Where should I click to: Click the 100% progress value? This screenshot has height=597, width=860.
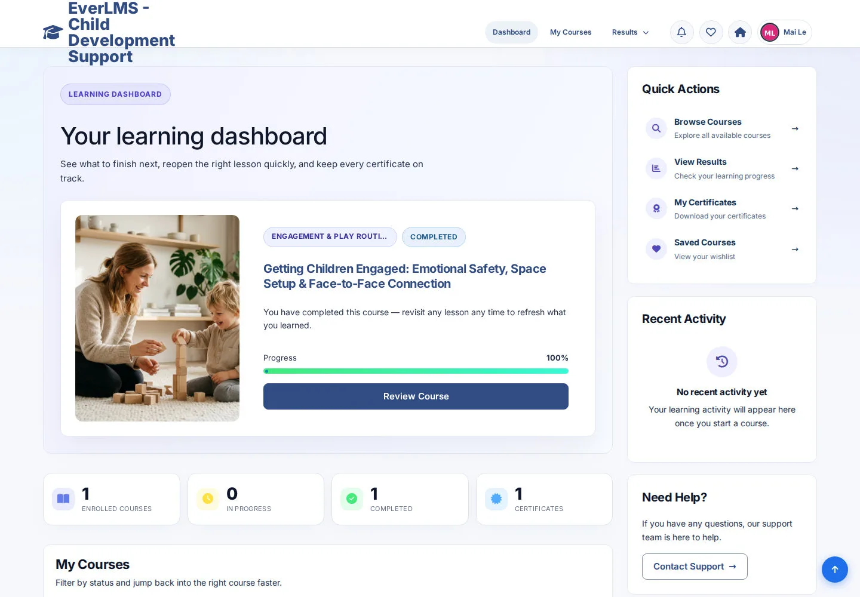click(x=557, y=358)
